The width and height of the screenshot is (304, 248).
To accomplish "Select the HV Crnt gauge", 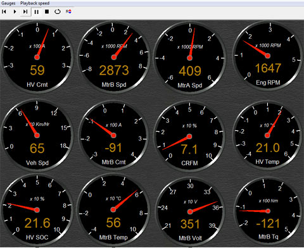I will tap(37, 57).
